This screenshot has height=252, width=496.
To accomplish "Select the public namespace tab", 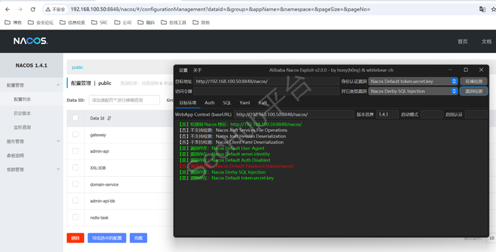I will coord(77,67).
